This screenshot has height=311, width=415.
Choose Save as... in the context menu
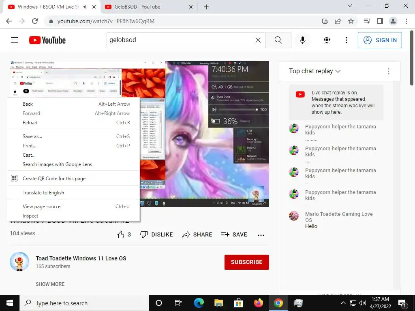(x=74, y=136)
